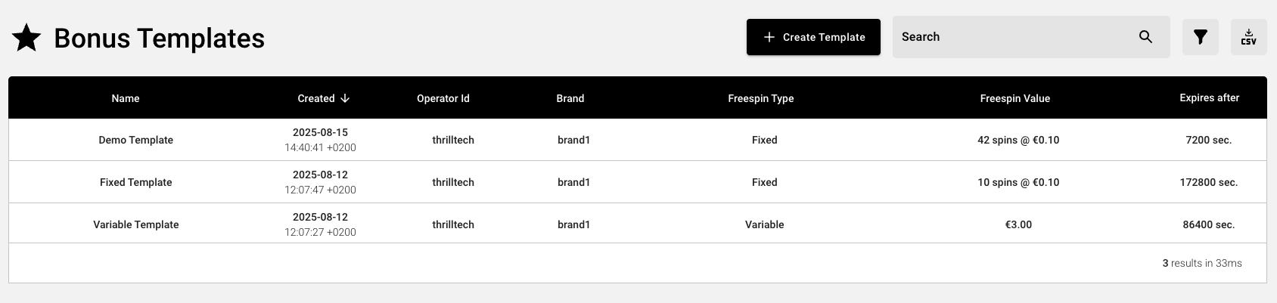Download the table as CSV
This screenshot has height=303, width=1277.
[1248, 37]
